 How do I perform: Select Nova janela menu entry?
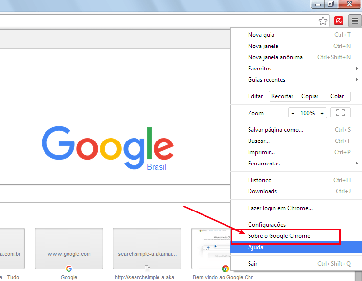coord(296,46)
